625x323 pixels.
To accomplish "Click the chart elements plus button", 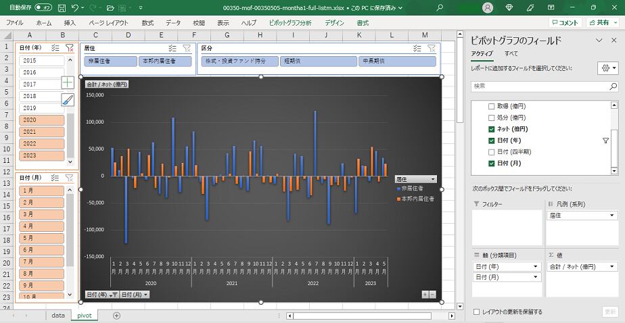I will [x=68, y=82].
